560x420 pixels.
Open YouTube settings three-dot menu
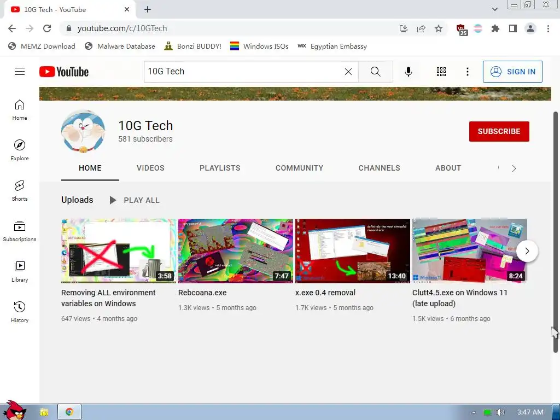tap(467, 72)
